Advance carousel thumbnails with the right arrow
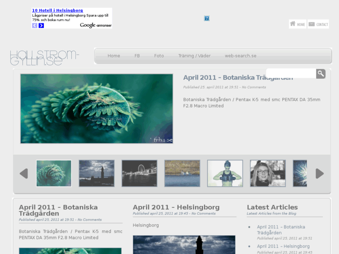The height and width of the screenshot is (254, 339). point(320,173)
